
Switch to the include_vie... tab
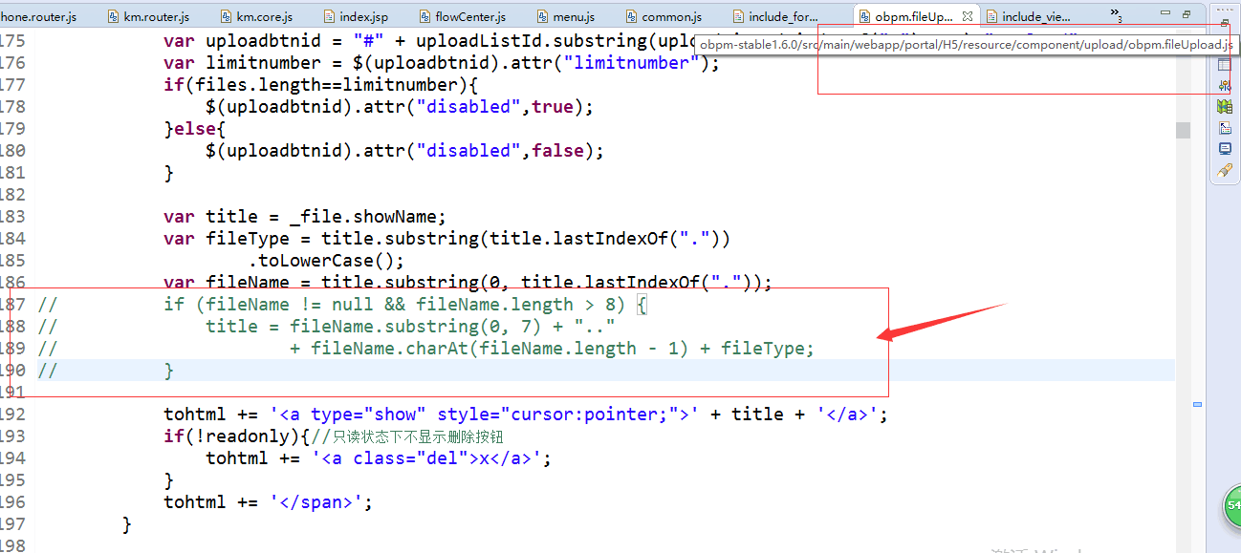pos(1028,16)
